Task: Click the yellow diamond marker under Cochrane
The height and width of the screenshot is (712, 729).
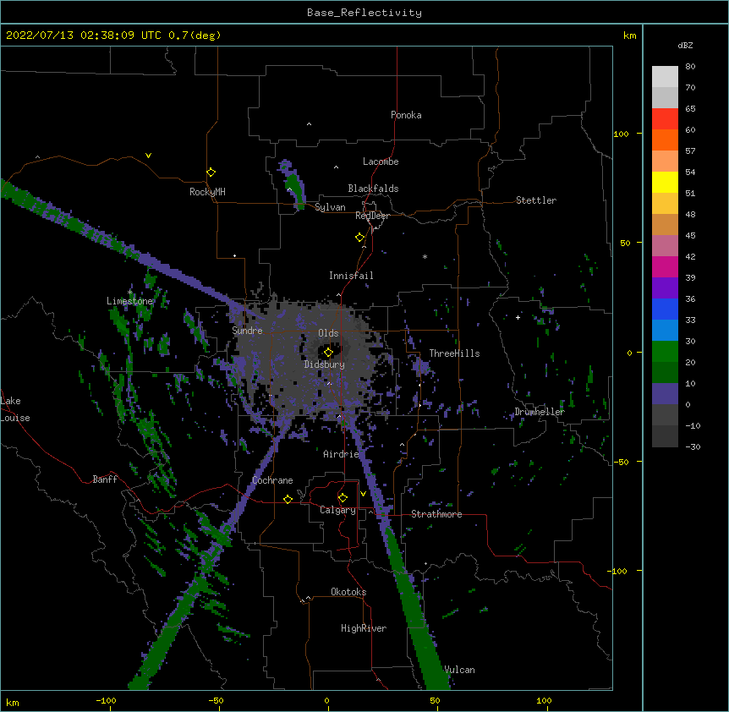Action: [x=288, y=499]
